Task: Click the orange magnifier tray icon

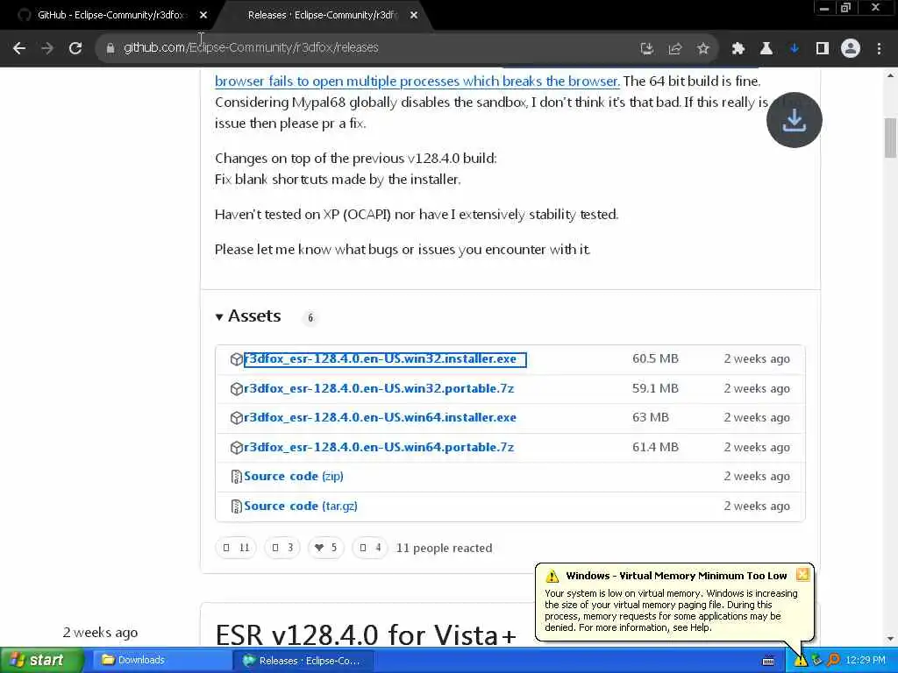Action: (833, 661)
